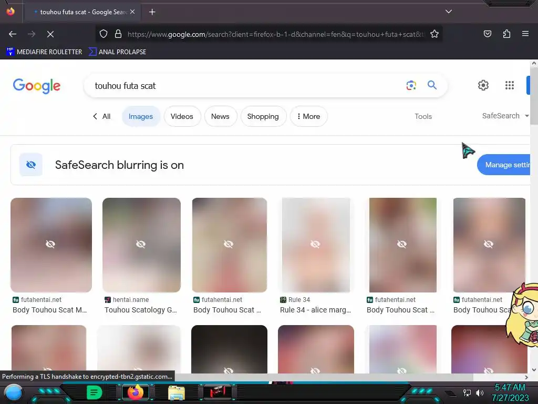Switch to the Videos tab
This screenshot has height=404, width=538.
tap(182, 116)
